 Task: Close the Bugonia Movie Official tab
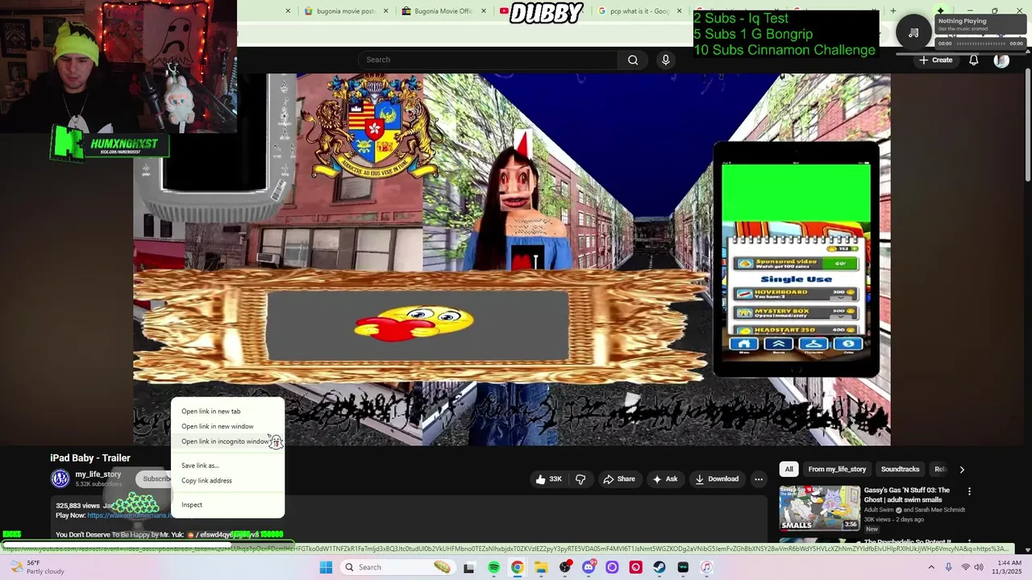pyautogui.click(x=484, y=11)
